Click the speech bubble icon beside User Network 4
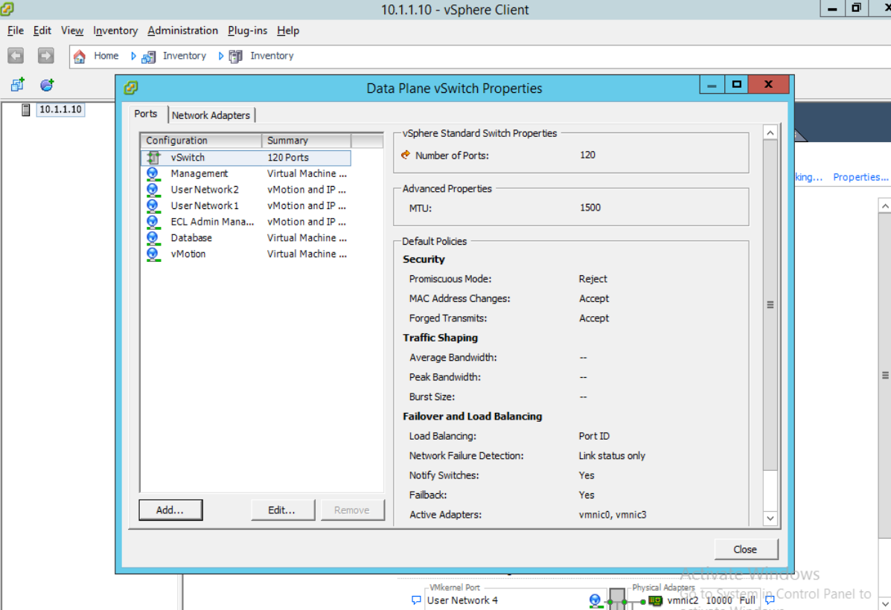The height and width of the screenshot is (610, 891). (x=416, y=600)
